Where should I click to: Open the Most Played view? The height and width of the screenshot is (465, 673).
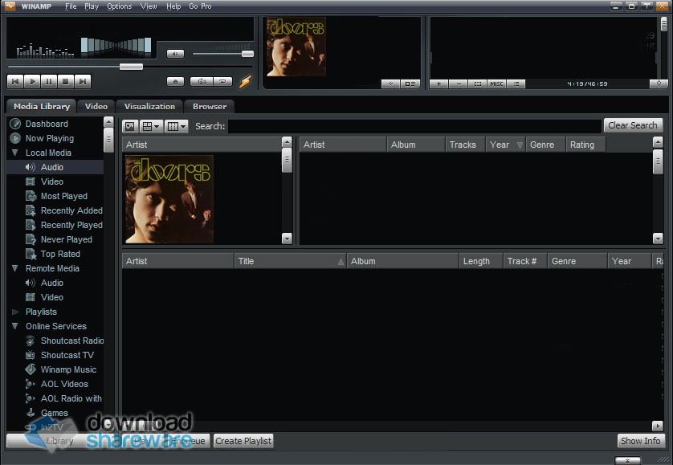[64, 196]
